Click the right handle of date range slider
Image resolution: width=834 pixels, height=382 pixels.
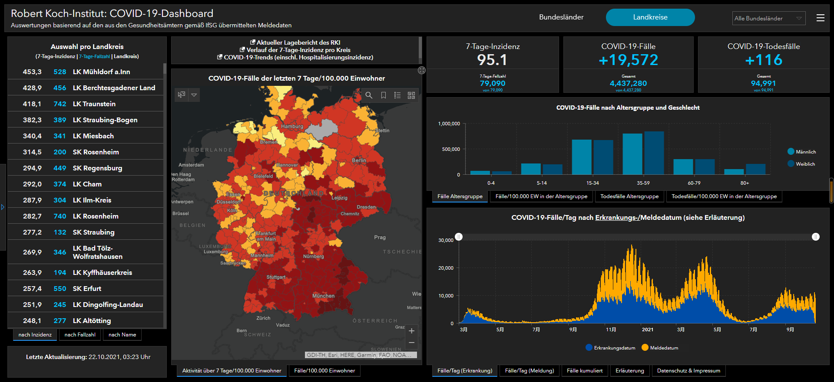[815, 237]
